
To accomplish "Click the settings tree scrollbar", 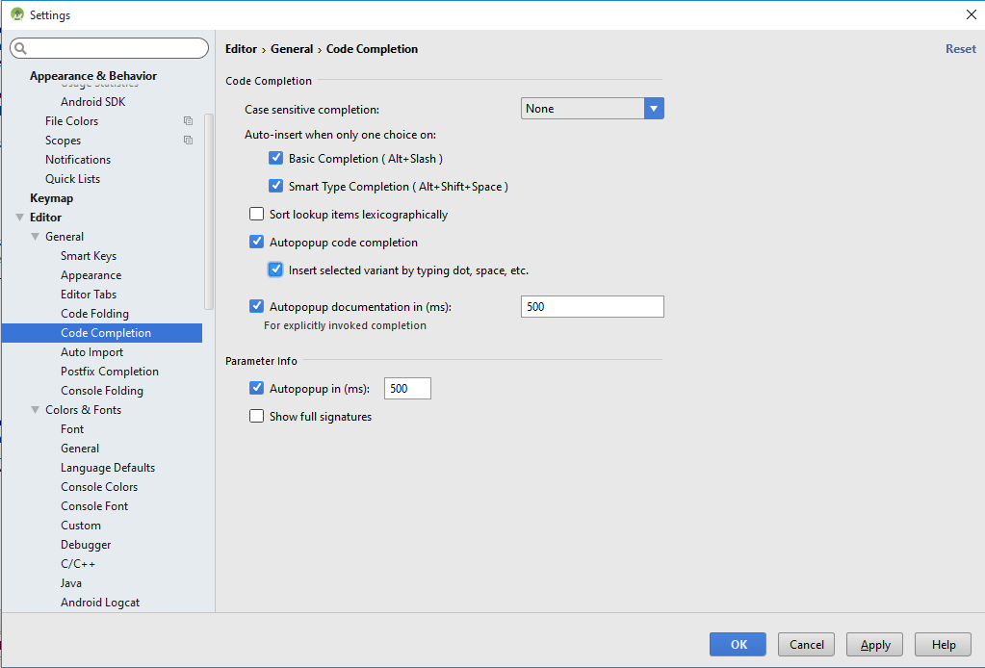I will click(209, 212).
